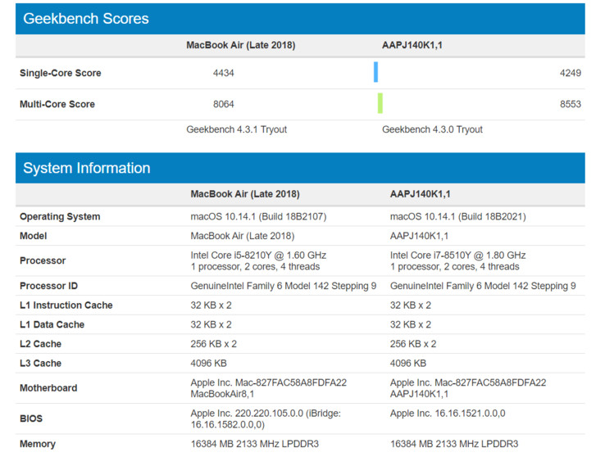Click the Model row label

(33, 236)
